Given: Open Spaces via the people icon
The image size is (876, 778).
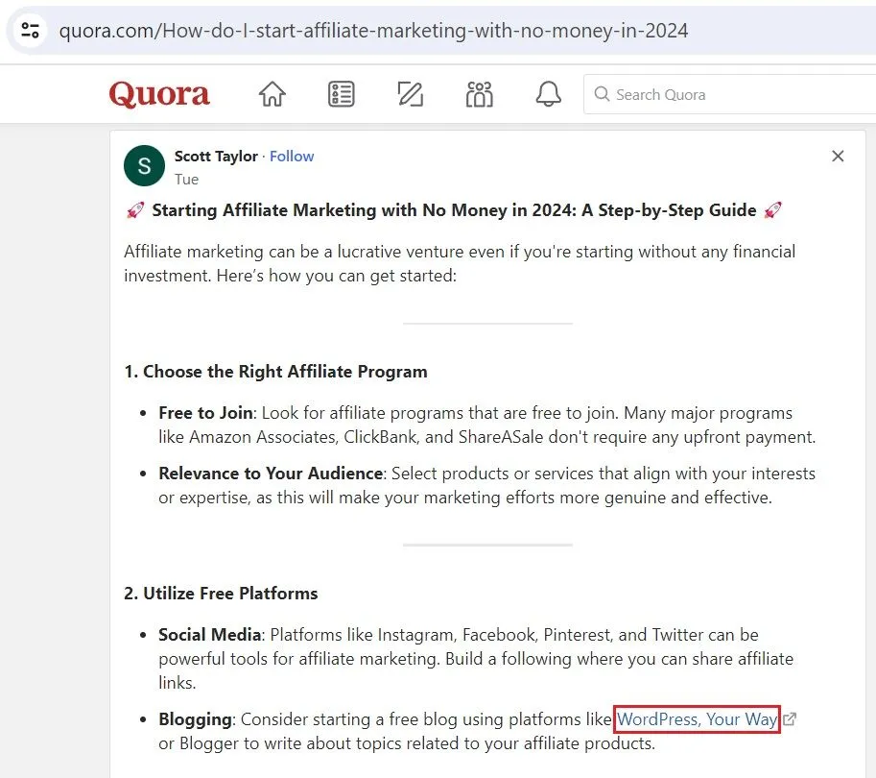Looking at the screenshot, I should coord(479,94).
